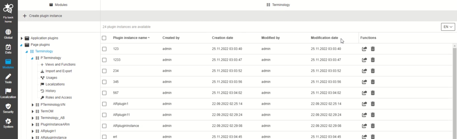Click the Fly back home bee icon

(x=8, y=9)
